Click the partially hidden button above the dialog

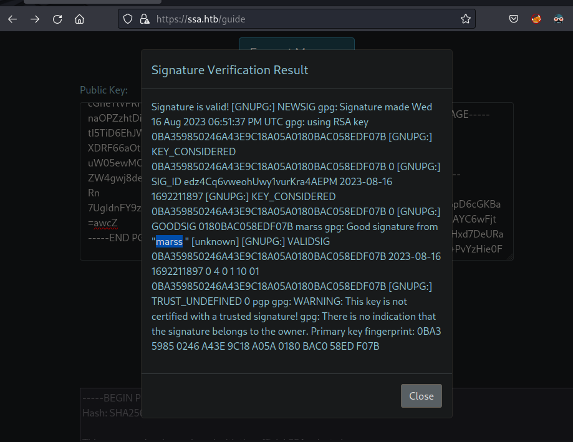click(x=296, y=44)
